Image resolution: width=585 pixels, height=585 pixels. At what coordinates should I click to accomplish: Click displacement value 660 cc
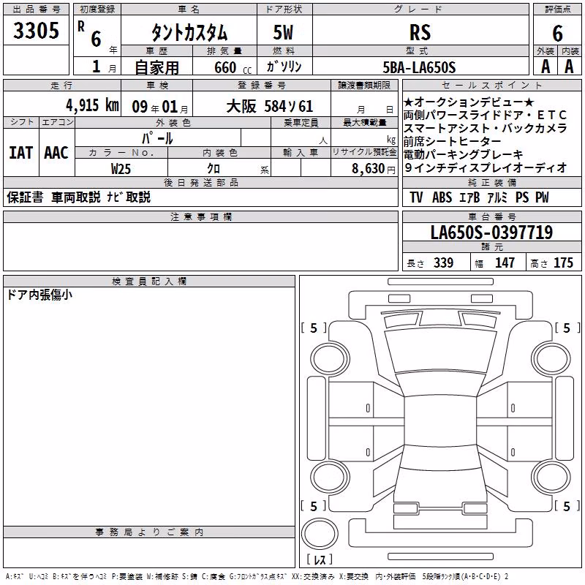pos(233,68)
